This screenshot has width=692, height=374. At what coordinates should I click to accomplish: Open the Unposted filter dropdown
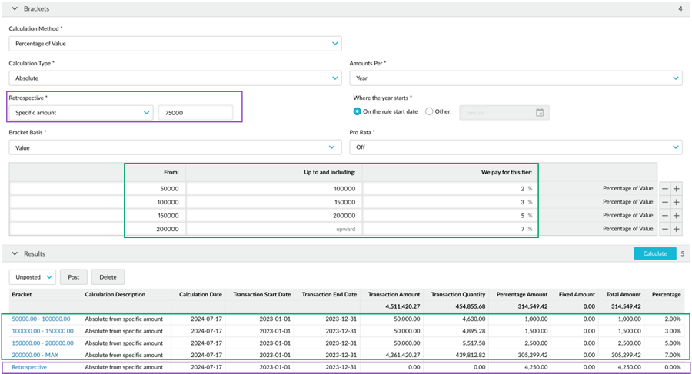pos(32,277)
